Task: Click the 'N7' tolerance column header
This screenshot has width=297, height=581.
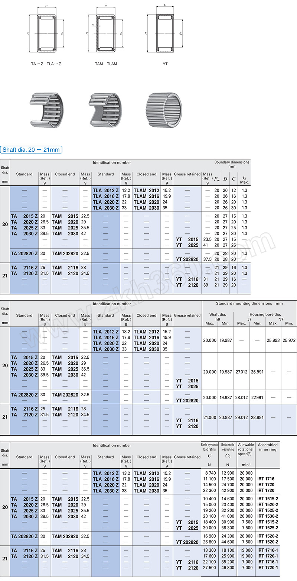Action: 281,319
